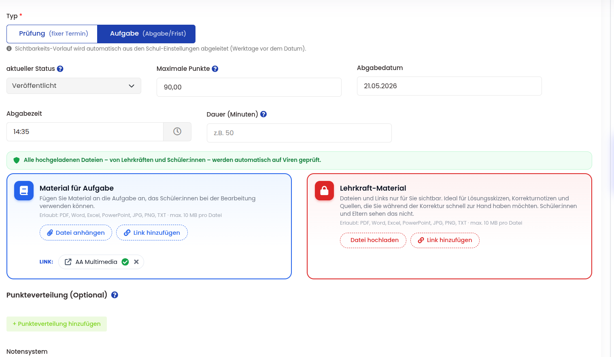Click the red lock Lehrkraft-Material icon
The image size is (614, 357).
325,191
